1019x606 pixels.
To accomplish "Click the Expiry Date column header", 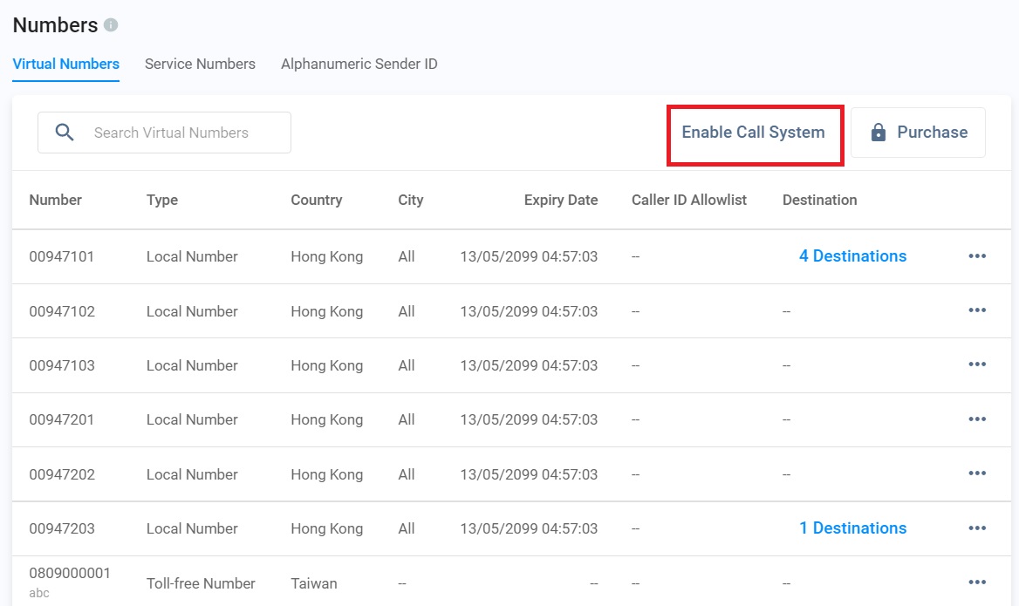I will coord(560,200).
